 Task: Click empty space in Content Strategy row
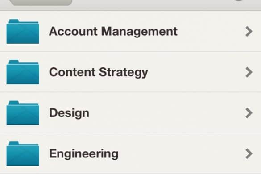click(196, 72)
